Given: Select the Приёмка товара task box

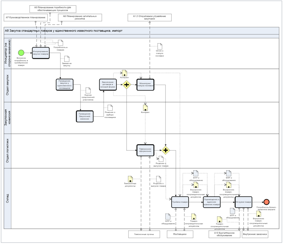Looking at the screenshot, I should 180,202.
